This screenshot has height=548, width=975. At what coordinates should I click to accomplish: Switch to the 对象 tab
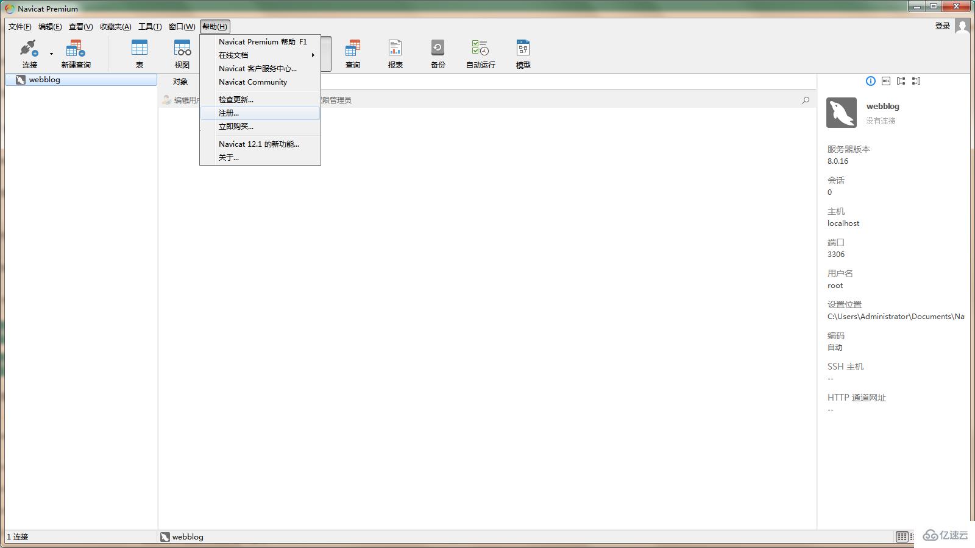pyautogui.click(x=180, y=82)
